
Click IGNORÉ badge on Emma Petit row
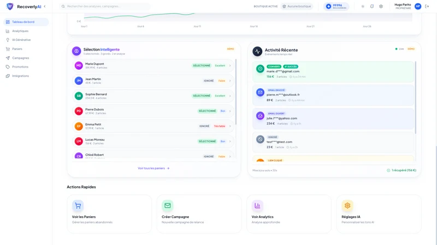(x=204, y=126)
